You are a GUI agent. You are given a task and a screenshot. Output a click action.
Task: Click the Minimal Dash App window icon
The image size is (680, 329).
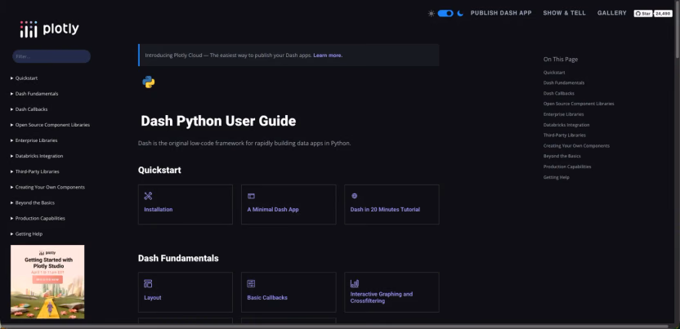tap(251, 196)
